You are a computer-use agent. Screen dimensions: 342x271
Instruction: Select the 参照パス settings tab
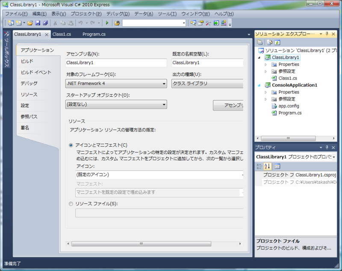tap(29, 116)
